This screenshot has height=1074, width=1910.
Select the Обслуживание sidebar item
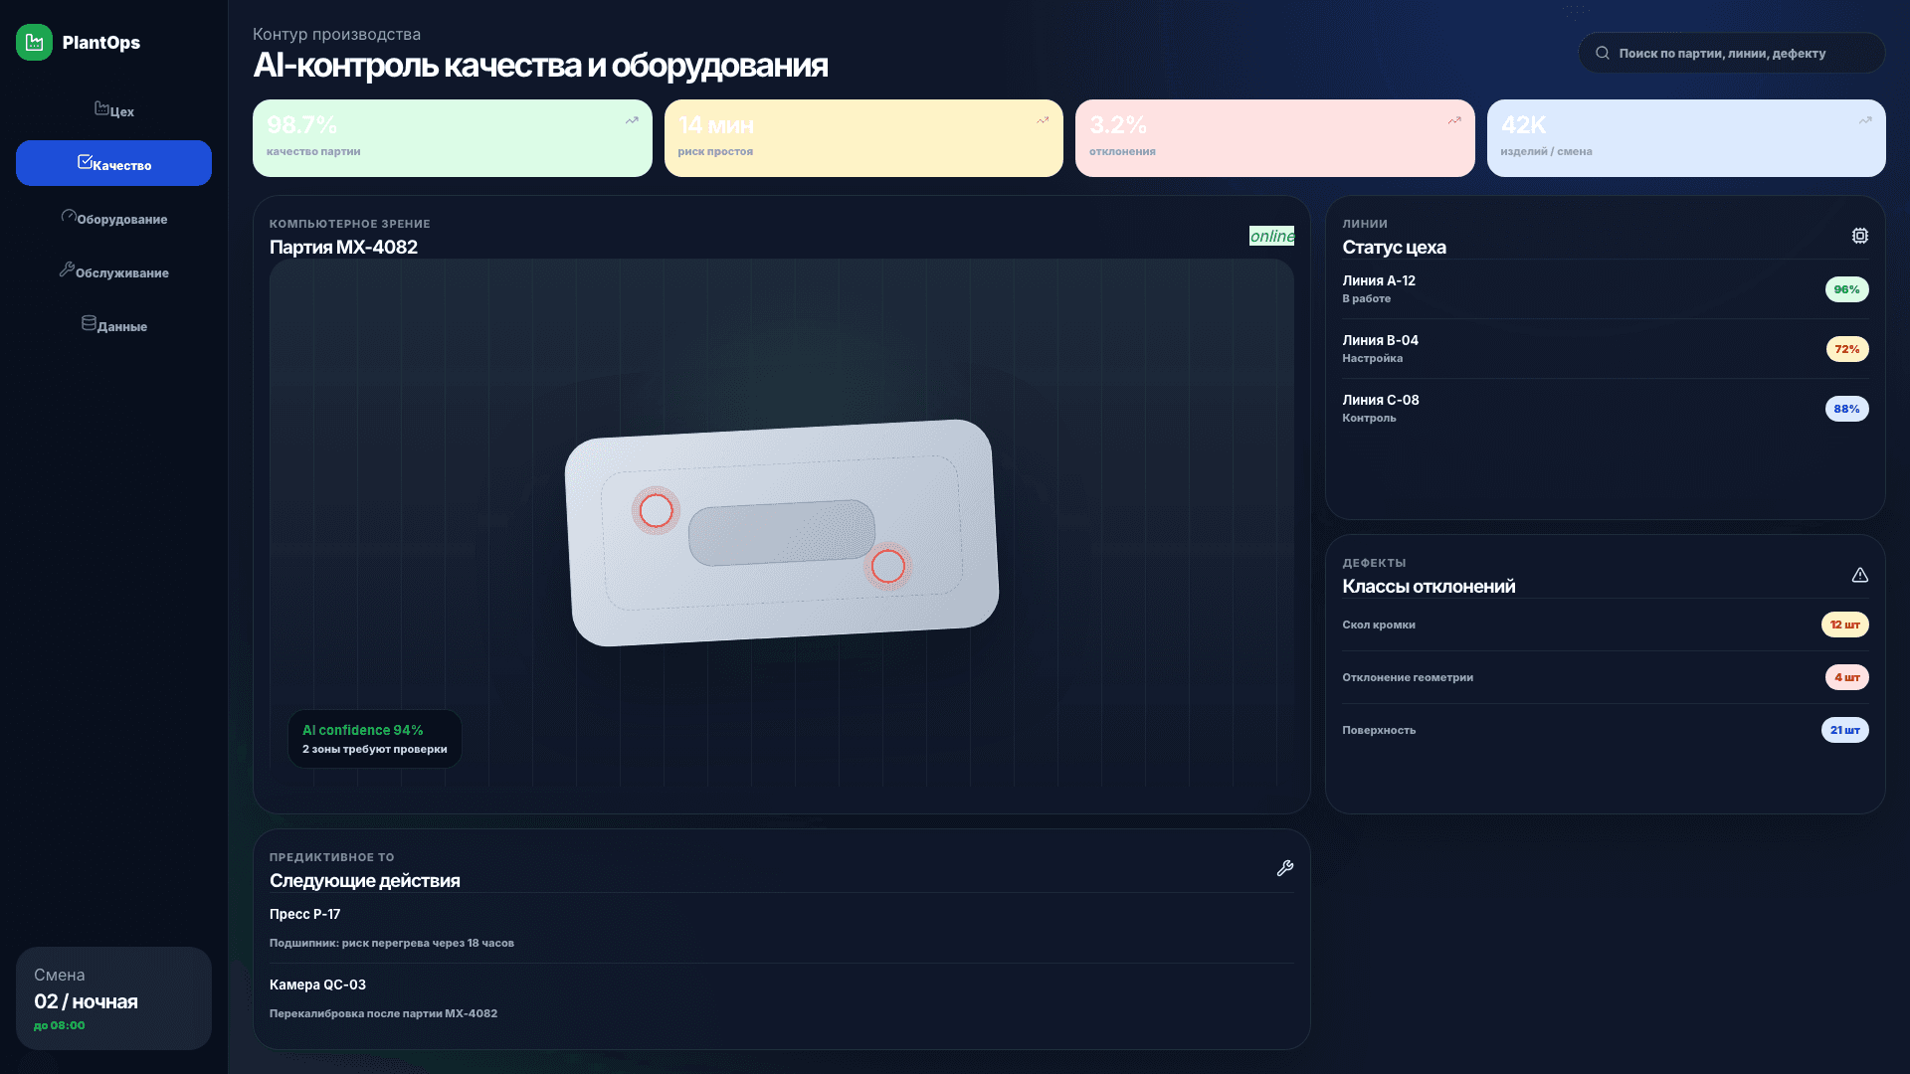(x=113, y=271)
